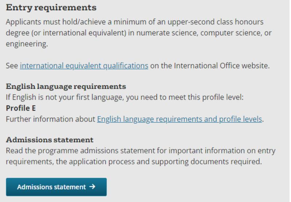Click the line starting "Applicants must hold/achieve"
Image resolution: width=291 pixels, height=202 pixels.
[134, 22]
